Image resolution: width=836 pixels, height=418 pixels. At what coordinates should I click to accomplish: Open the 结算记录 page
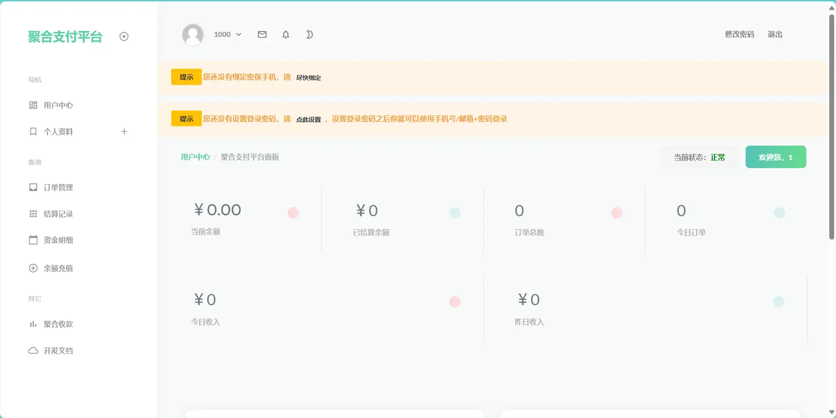58,214
